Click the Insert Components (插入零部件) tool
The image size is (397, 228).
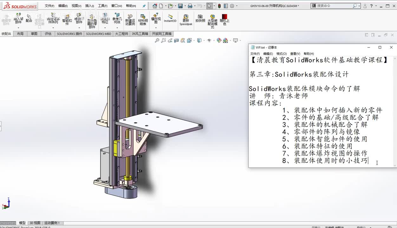click(18, 18)
